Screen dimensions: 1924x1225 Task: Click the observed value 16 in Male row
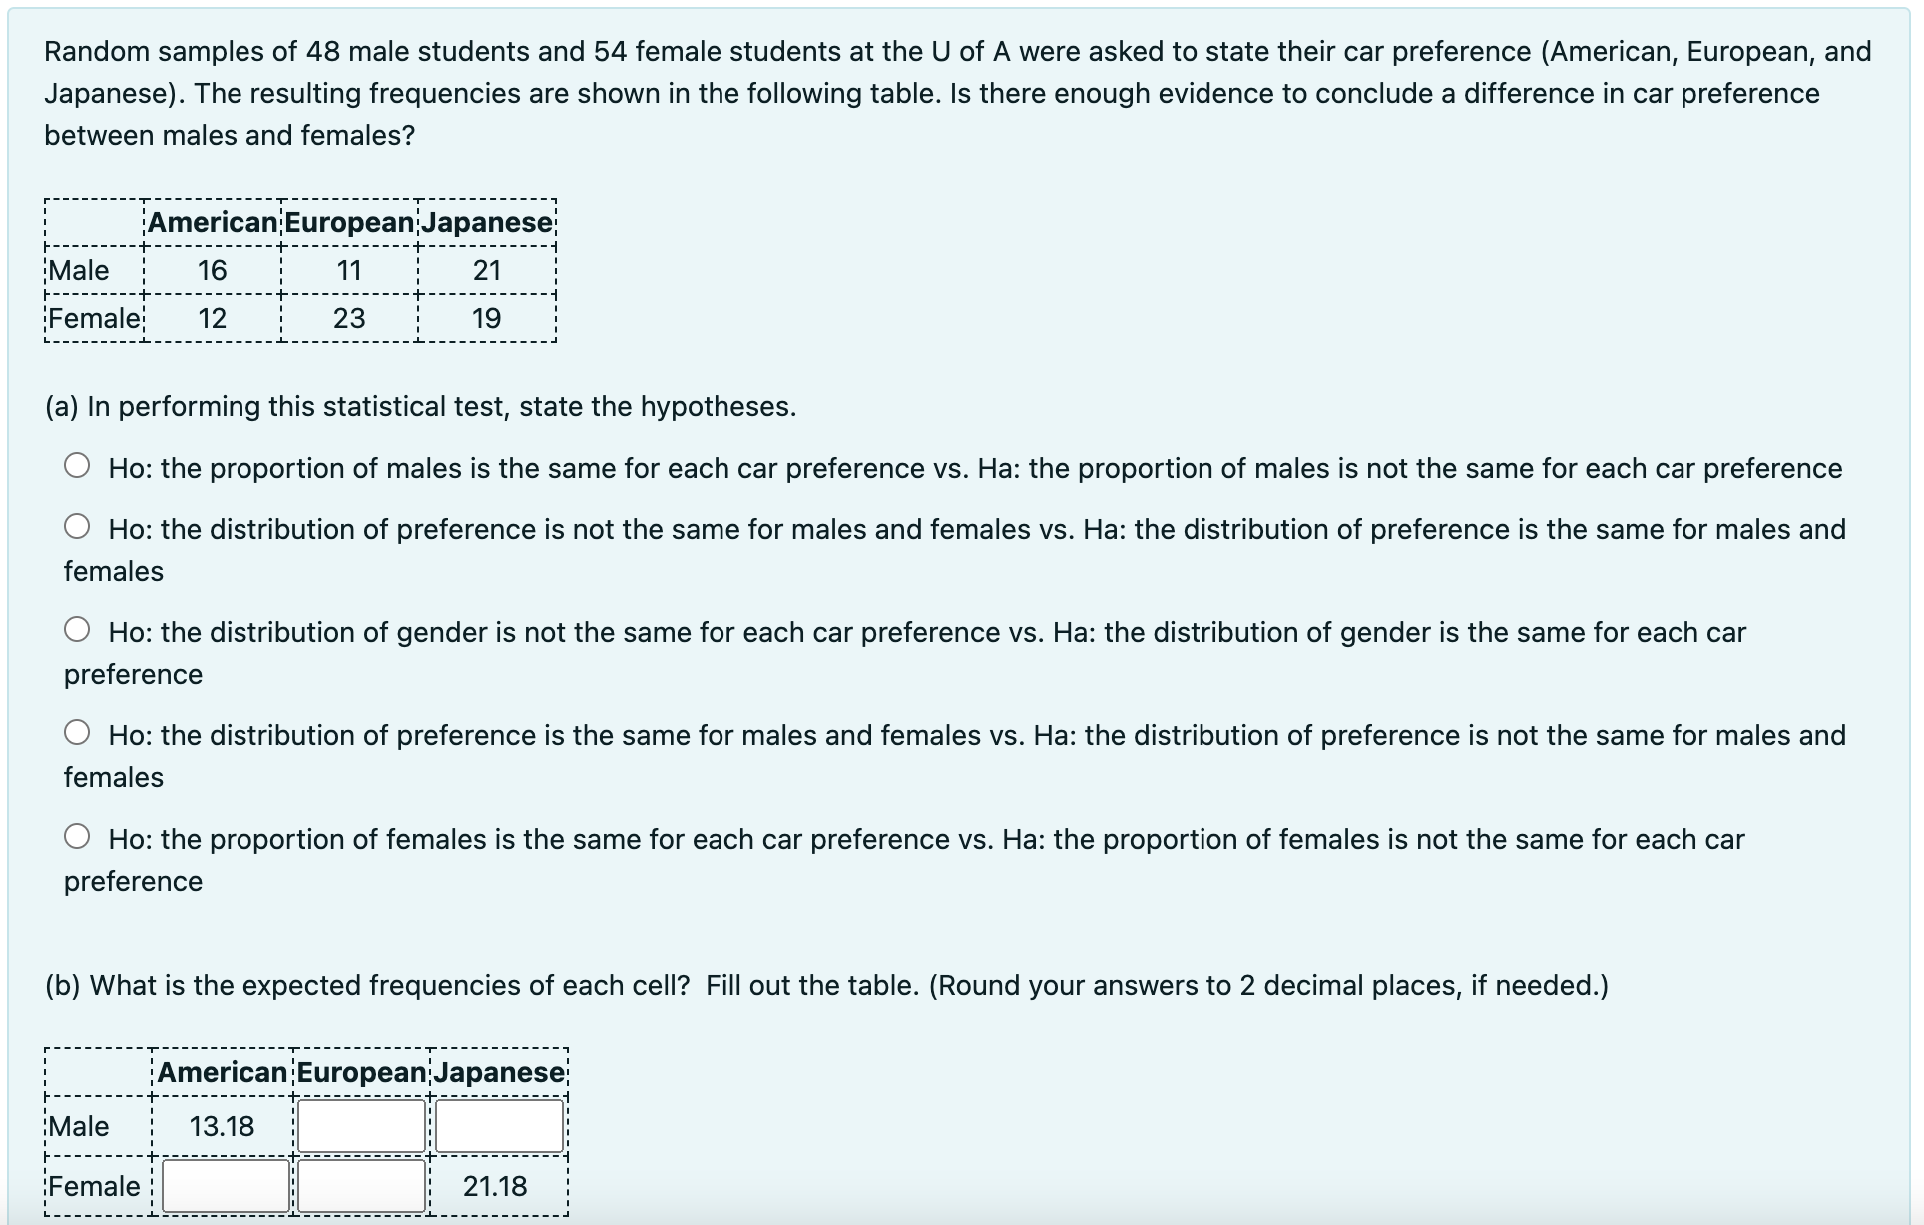click(214, 270)
